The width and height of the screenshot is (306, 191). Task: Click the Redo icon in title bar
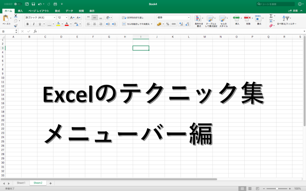pos(49,4)
